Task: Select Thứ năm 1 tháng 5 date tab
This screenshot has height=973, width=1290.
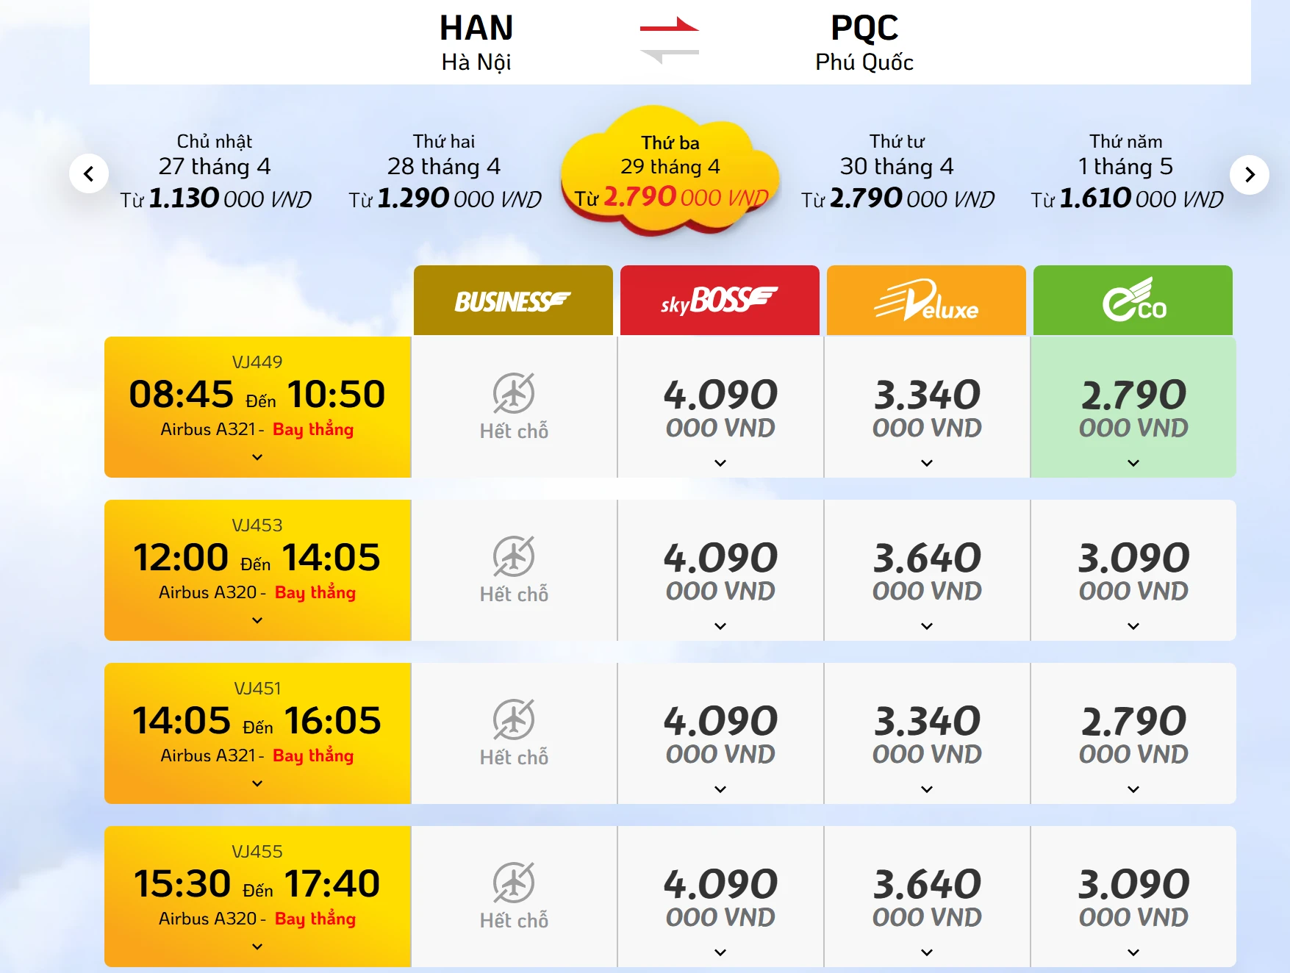Action: pos(1126,172)
